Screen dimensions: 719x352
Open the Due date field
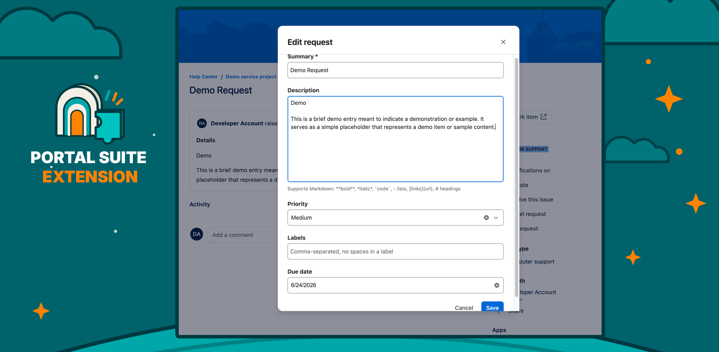click(395, 285)
